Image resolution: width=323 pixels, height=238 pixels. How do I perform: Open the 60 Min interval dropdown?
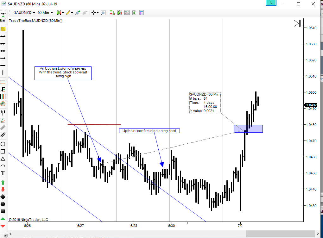pos(45,13)
